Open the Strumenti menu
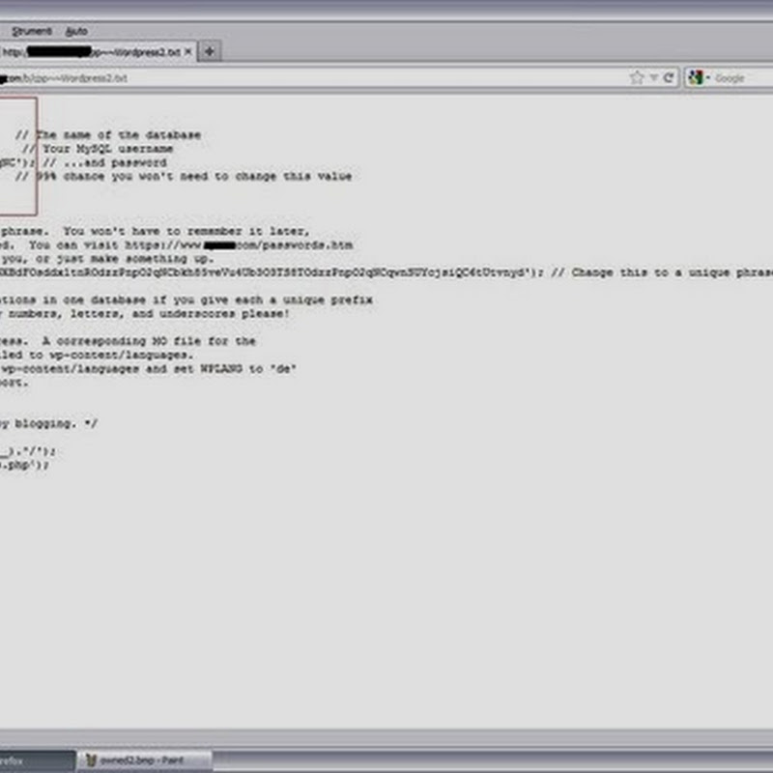Screen dimensions: 773x773 [32, 31]
